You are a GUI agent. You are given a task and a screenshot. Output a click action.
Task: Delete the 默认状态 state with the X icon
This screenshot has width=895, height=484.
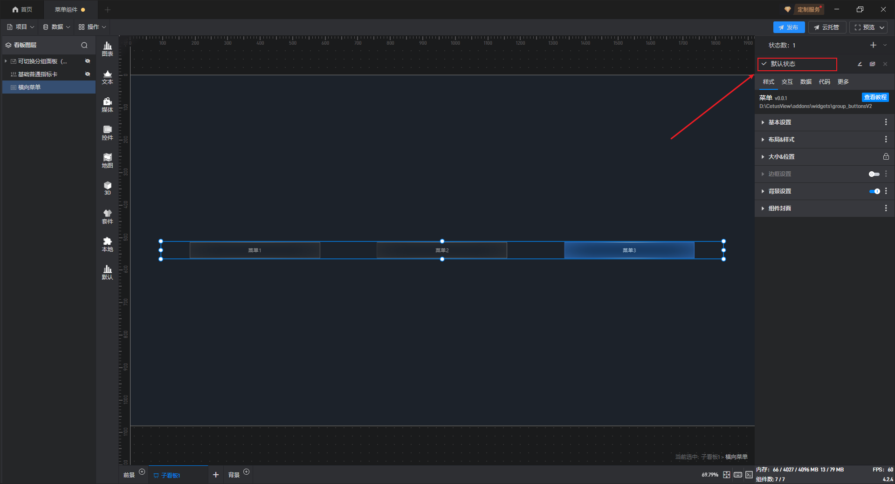pyautogui.click(x=885, y=64)
